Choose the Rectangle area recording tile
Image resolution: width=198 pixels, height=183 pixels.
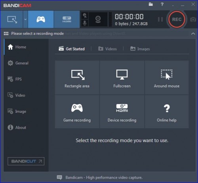[x=77, y=77]
